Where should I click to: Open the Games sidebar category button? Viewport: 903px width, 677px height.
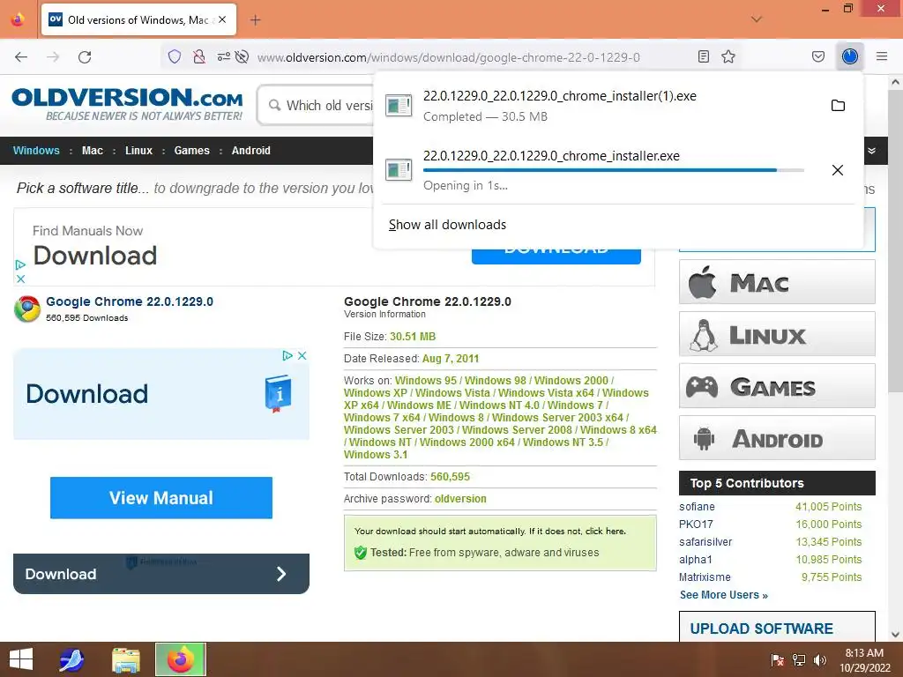pyautogui.click(x=777, y=386)
